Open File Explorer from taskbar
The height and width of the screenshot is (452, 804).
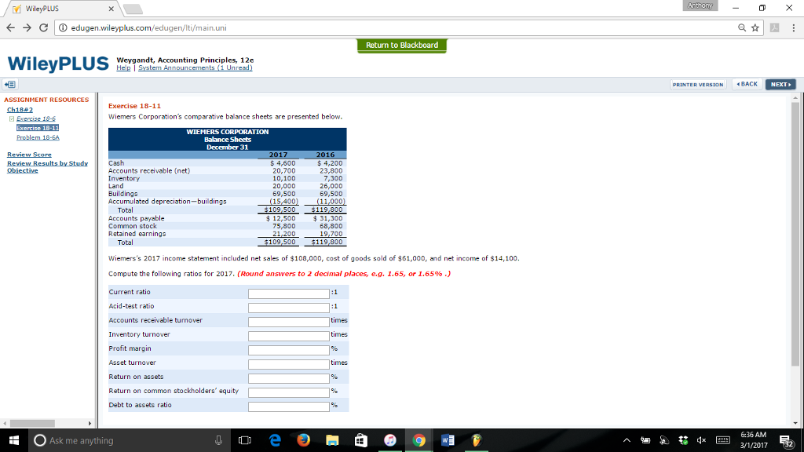coord(332,440)
